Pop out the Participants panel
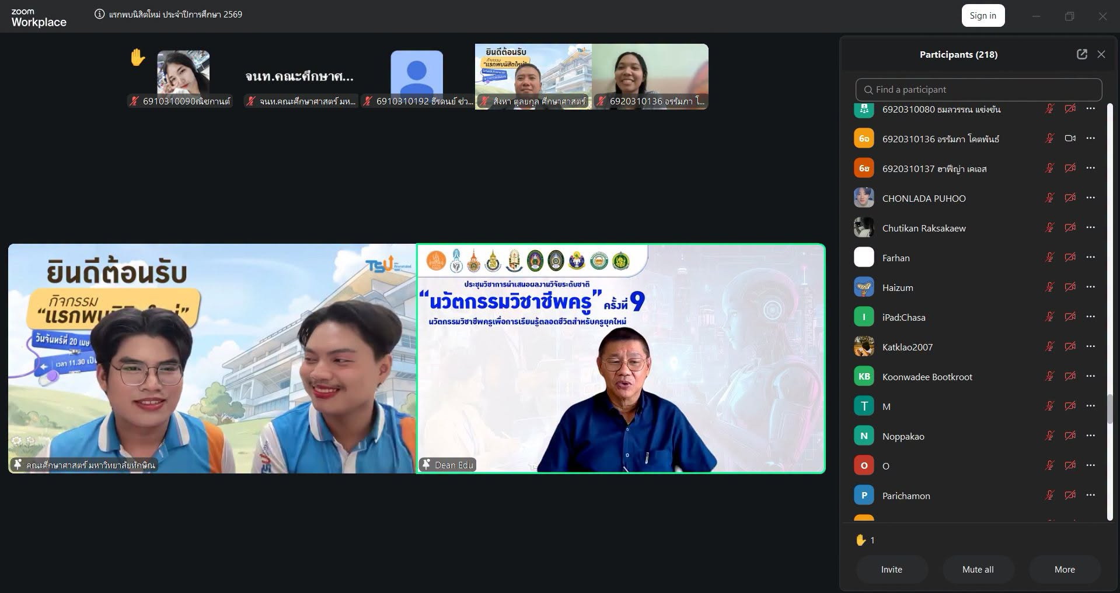The width and height of the screenshot is (1120, 593). coord(1081,54)
